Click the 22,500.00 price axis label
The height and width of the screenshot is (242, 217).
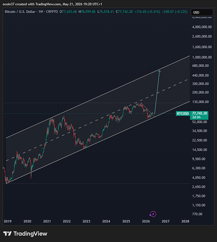[x=200, y=140]
